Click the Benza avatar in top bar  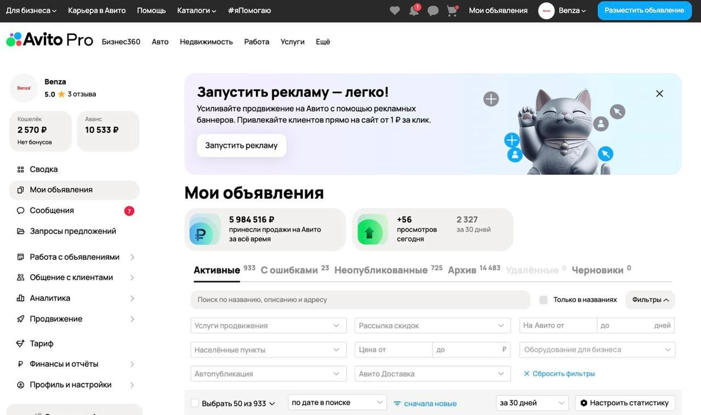click(x=546, y=11)
